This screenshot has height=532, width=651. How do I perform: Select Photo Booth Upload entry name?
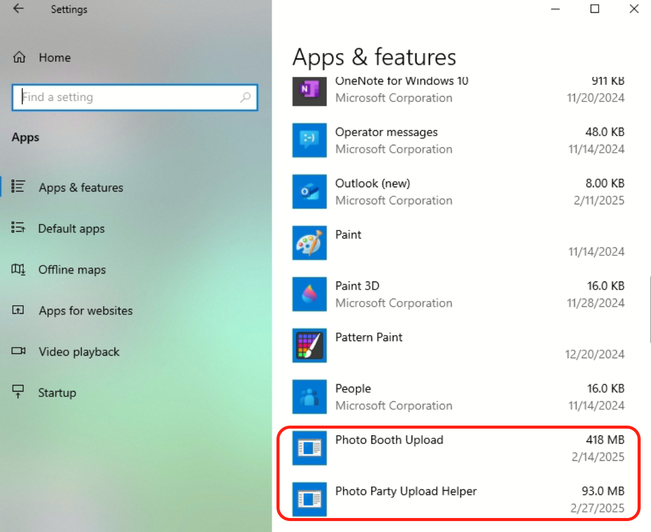[389, 440]
